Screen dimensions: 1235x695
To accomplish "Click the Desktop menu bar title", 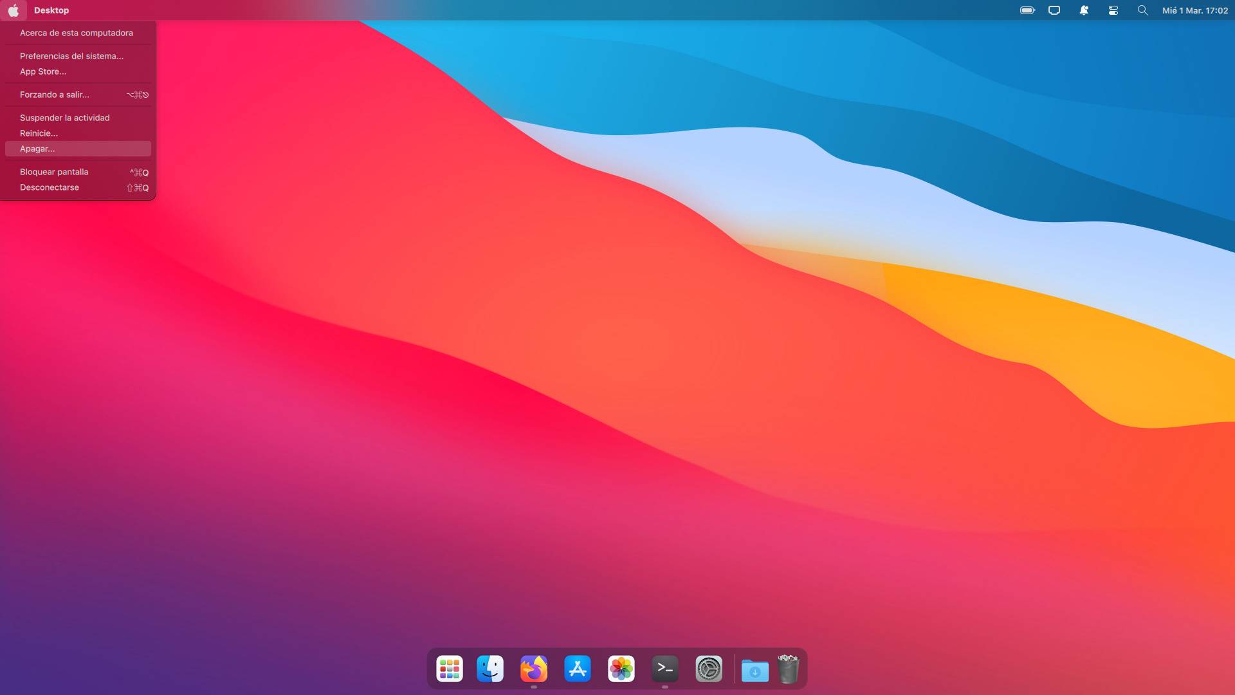I will click(x=51, y=10).
